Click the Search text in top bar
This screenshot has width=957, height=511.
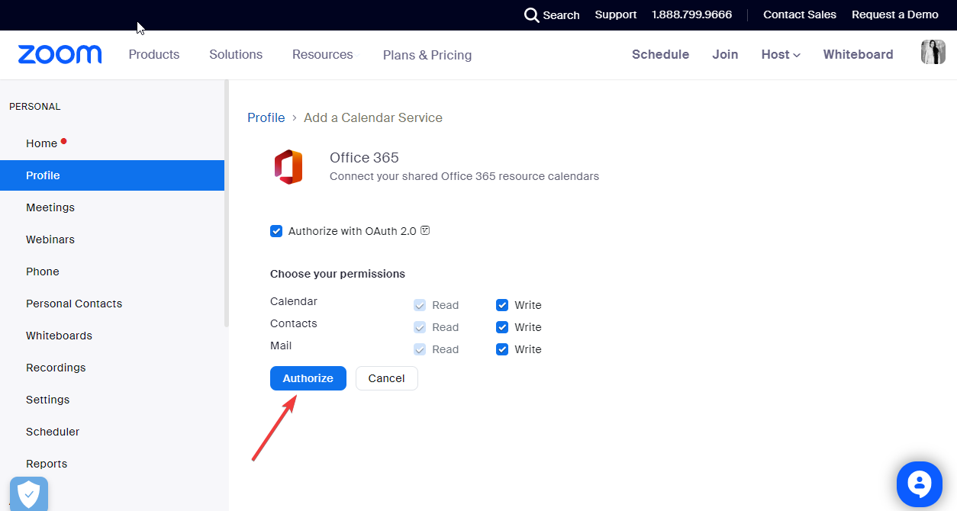coord(561,15)
